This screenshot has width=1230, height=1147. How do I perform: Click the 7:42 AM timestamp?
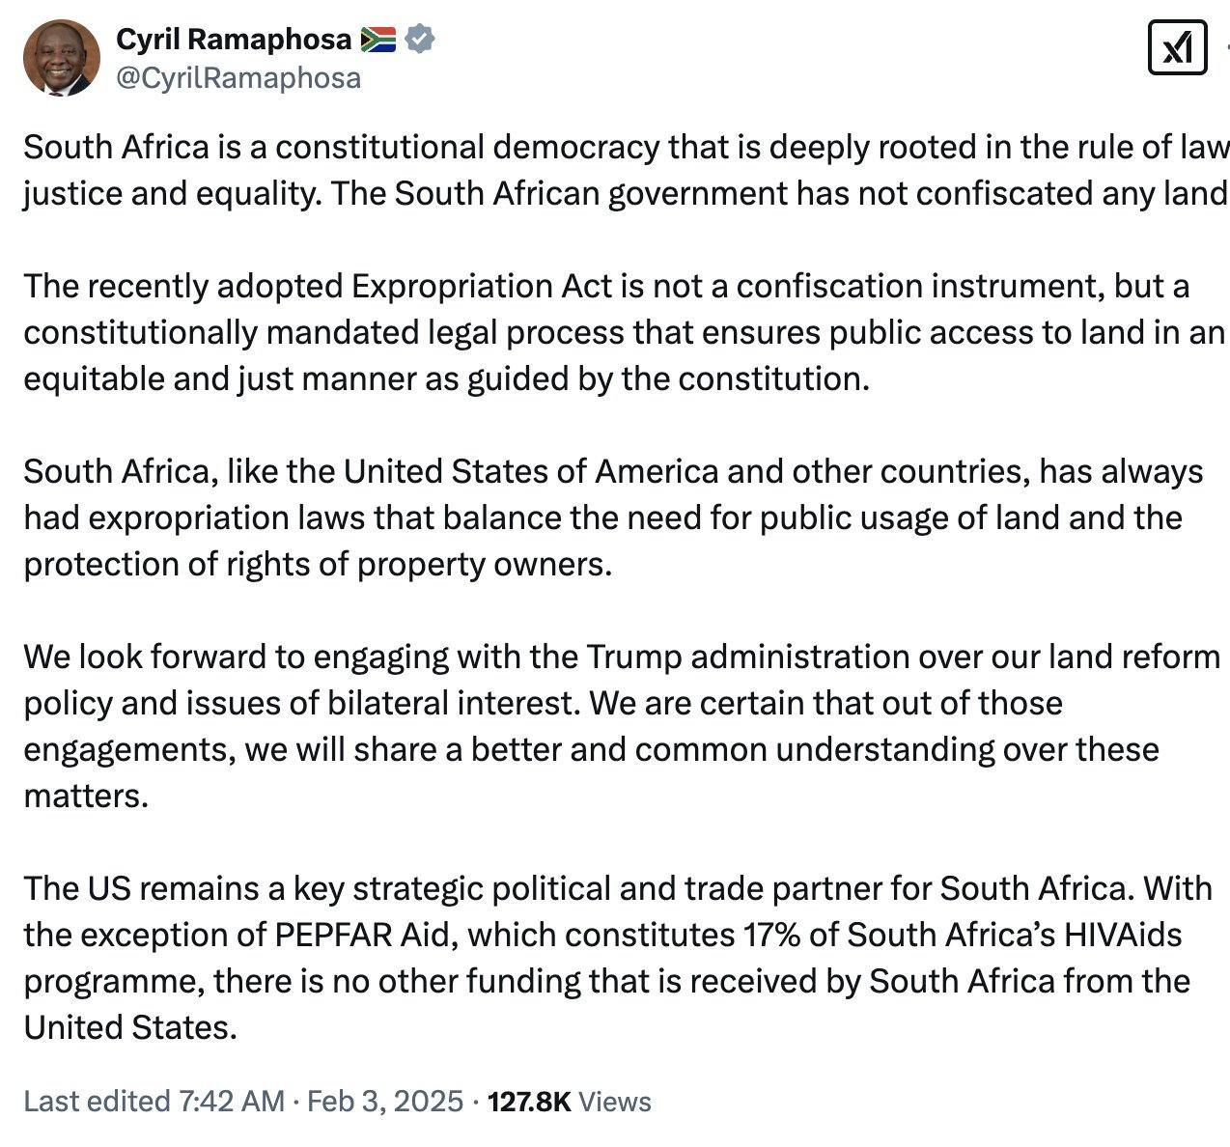click(232, 1102)
